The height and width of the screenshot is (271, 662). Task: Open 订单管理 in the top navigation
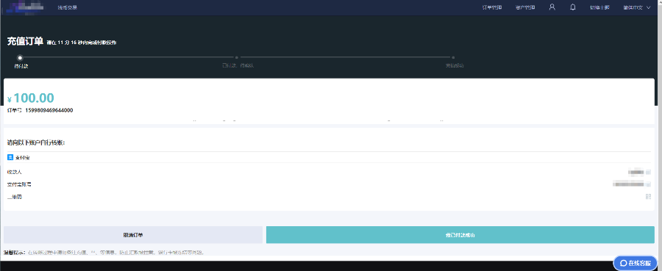click(492, 7)
